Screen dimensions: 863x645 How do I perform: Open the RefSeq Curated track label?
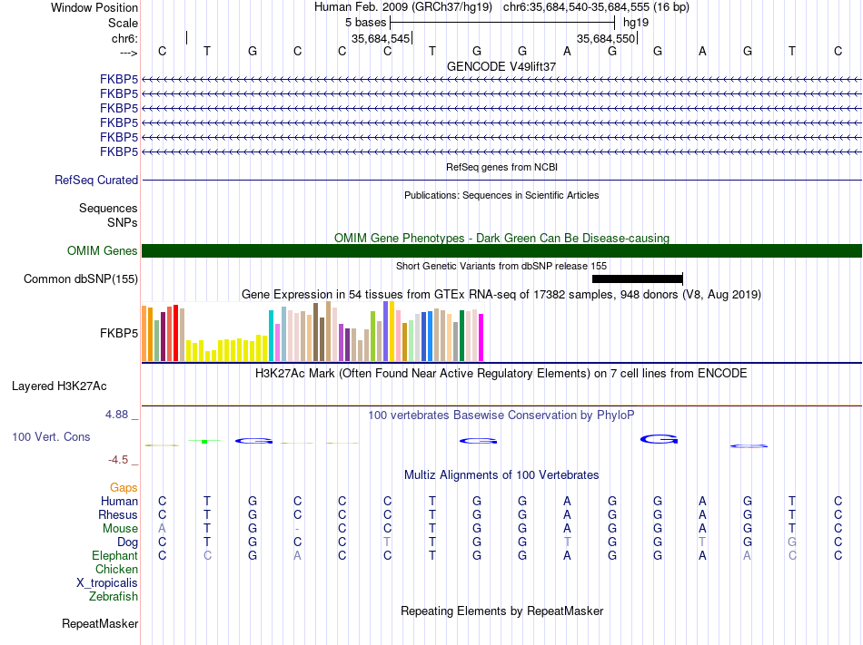[96, 181]
